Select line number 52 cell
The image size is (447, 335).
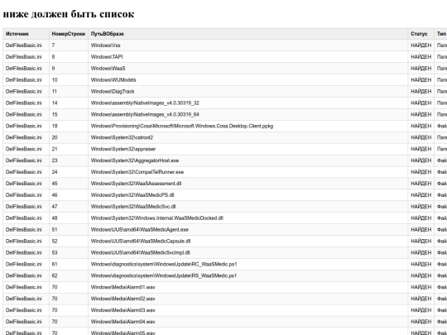(69, 242)
